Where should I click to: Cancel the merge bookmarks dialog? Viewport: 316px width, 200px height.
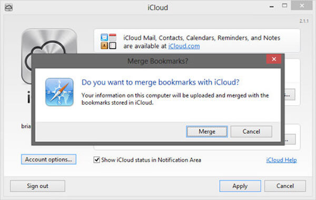[251, 132]
